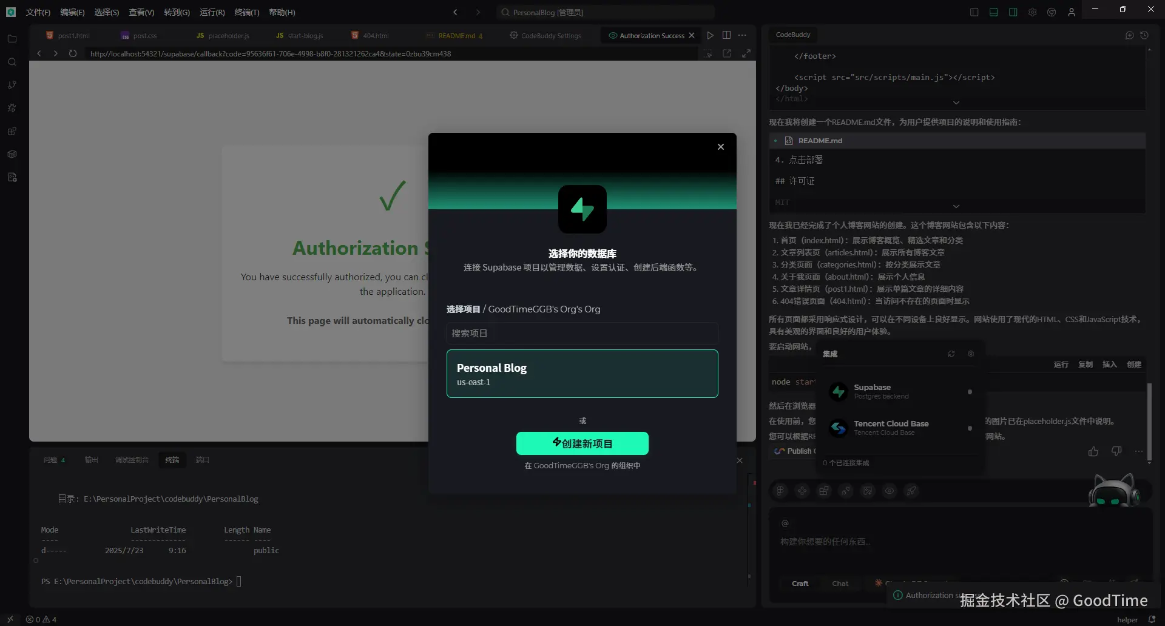1165x626 pixels.
Task: Go back in the embedded browser
Action: 39,53
